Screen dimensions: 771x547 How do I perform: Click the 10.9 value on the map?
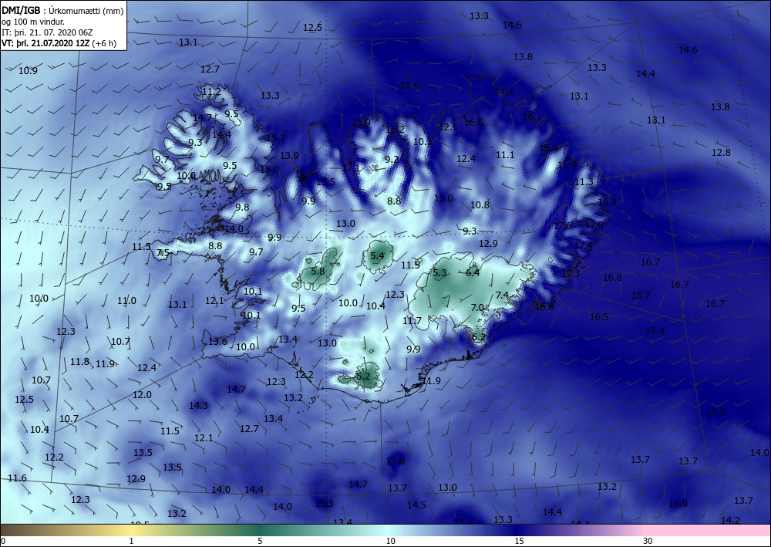point(28,71)
